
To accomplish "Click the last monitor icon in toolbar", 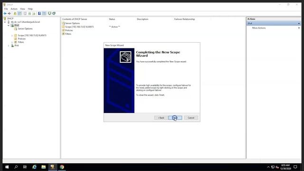I will click(54, 13).
